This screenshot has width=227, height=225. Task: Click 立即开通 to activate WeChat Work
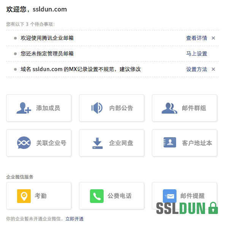[x=74, y=219]
